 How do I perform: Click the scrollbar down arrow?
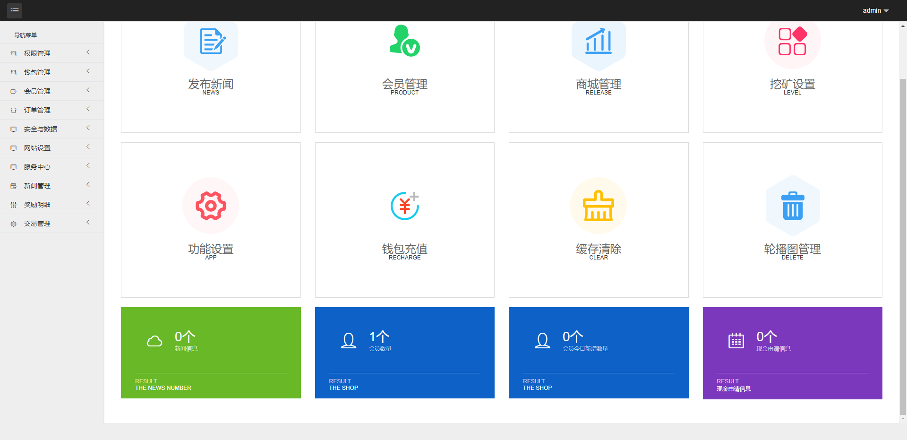903,418
